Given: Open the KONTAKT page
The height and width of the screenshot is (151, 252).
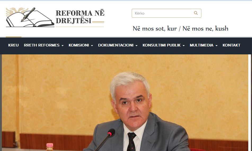Looking at the screenshot, I should click(x=231, y=45).
